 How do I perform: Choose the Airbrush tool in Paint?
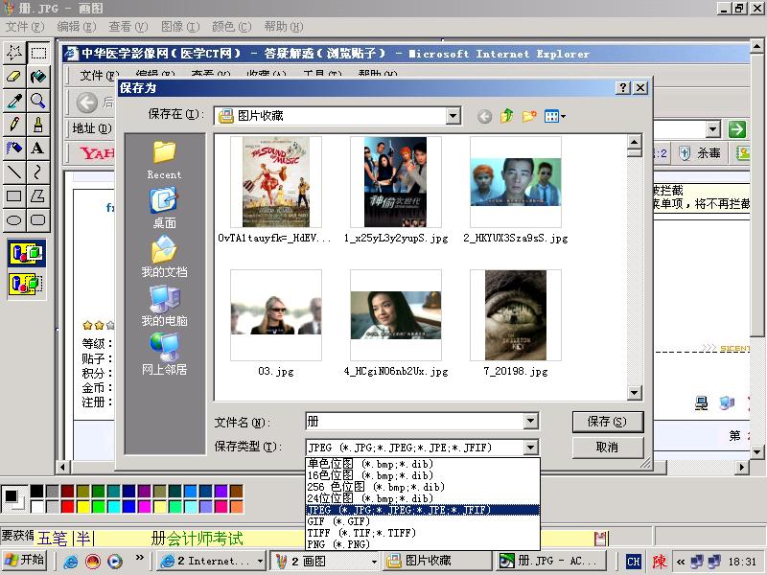tap(14, 148)
